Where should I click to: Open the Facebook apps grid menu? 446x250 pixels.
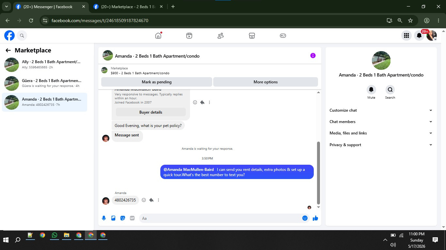click(x=406, y=35)
